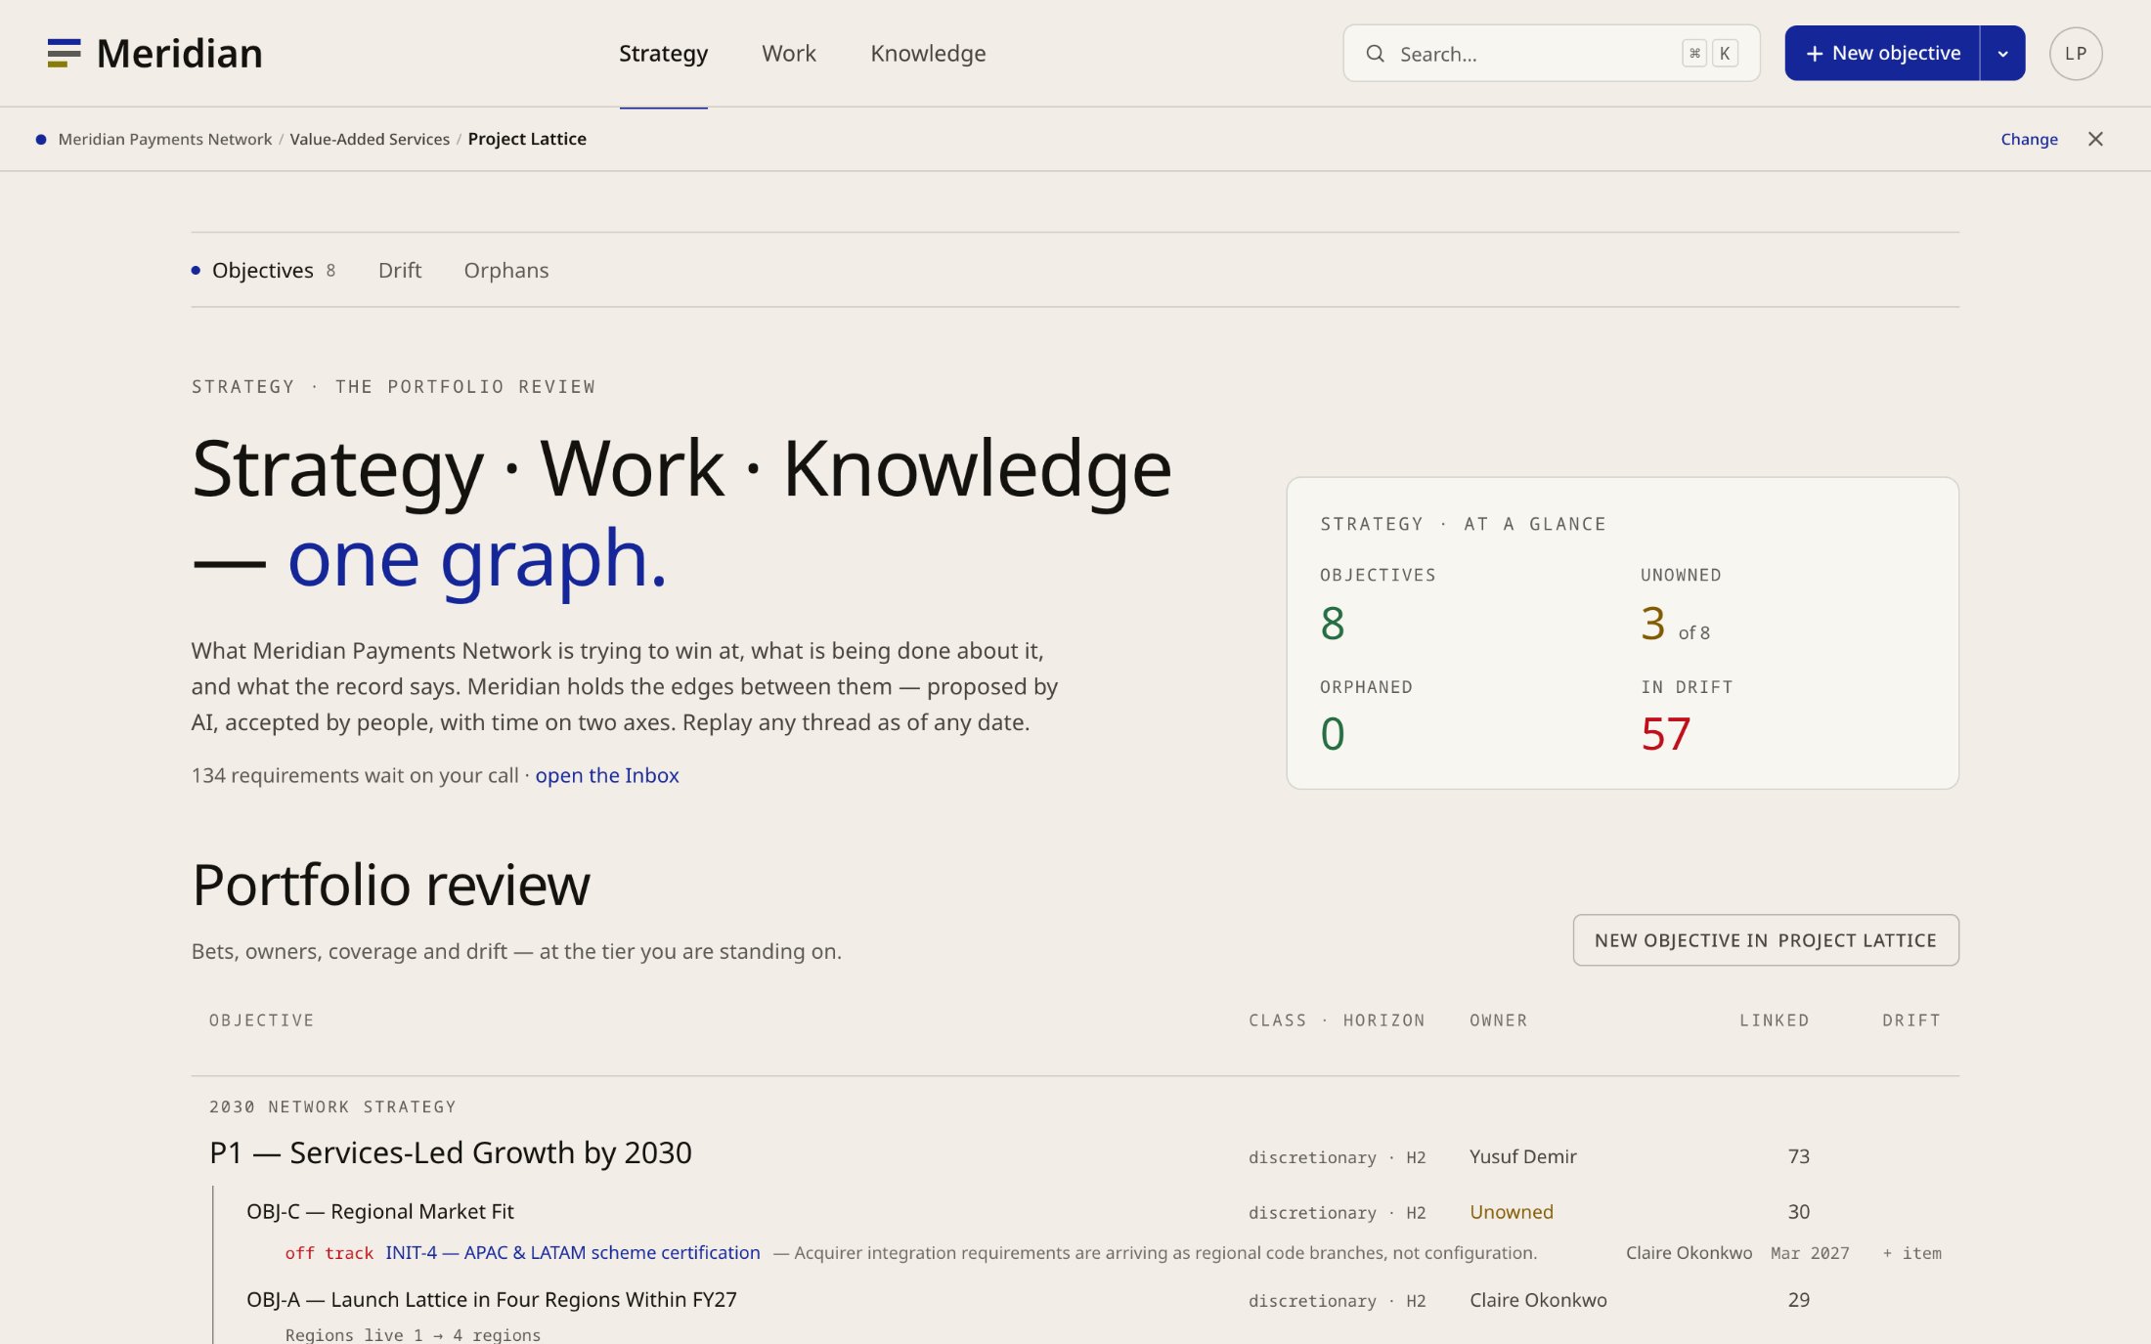Click the Unowned owner label for OBJ-C

click(1511, 1212)
